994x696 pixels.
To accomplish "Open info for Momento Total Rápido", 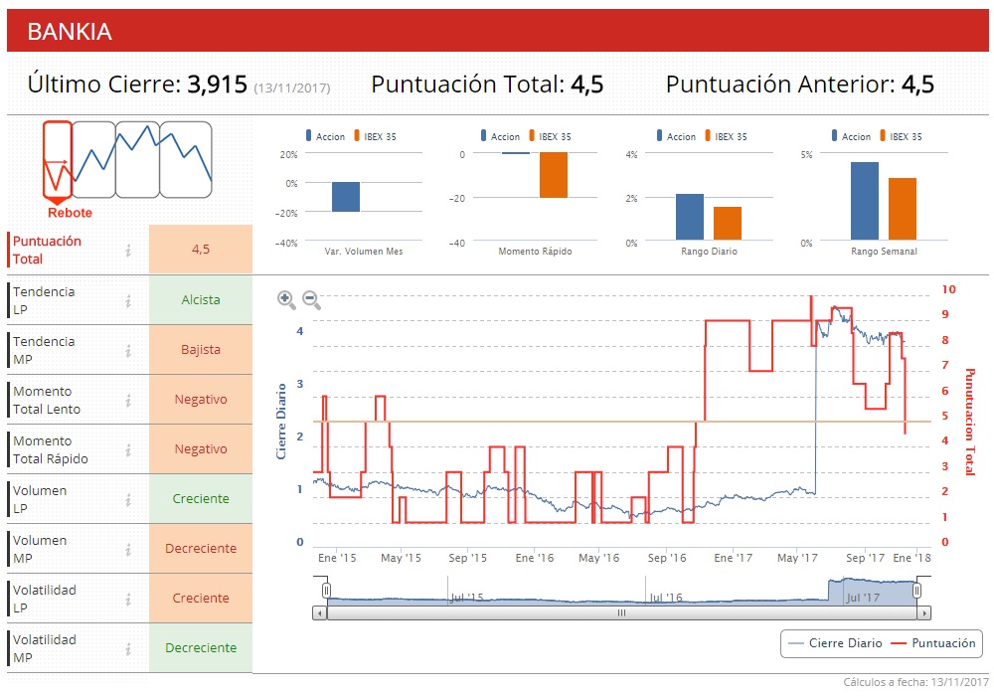I will tap(128, 449).
